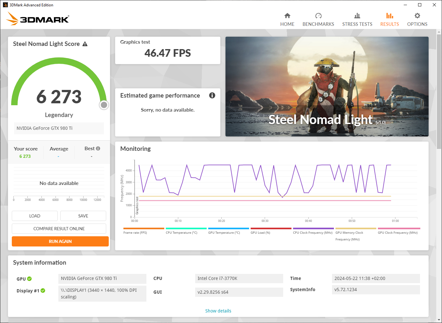Click info icon beside Best score
Screen dimensions: 442x323
pos(98,149)
